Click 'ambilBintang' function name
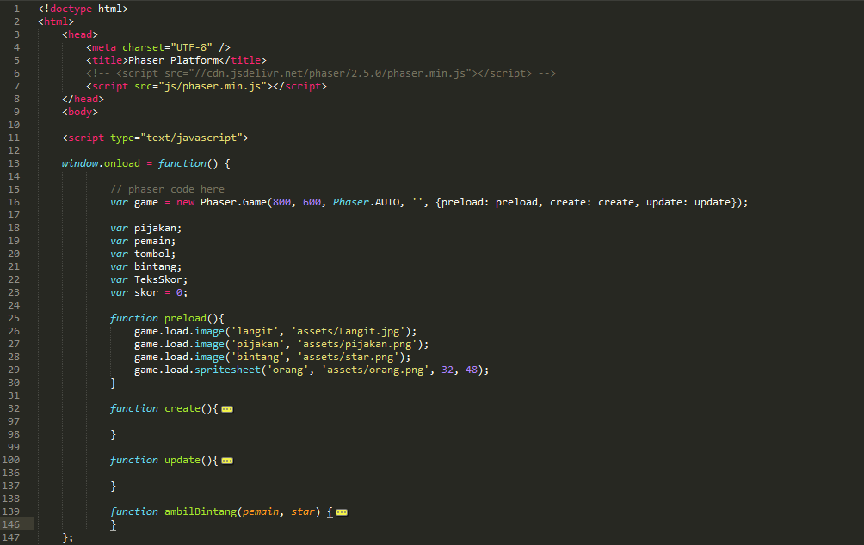The height and width of the screenshot is (545, 864). (x=201, y=511)
